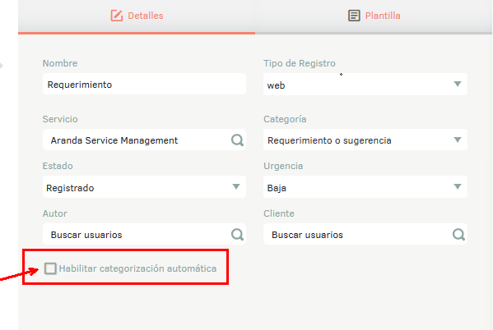
Task: Select the Nombre field containing Requerimiento
Action: point(144,84)
